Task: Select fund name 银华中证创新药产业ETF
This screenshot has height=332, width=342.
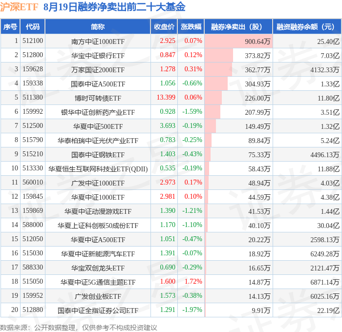Action: point(98,112)
